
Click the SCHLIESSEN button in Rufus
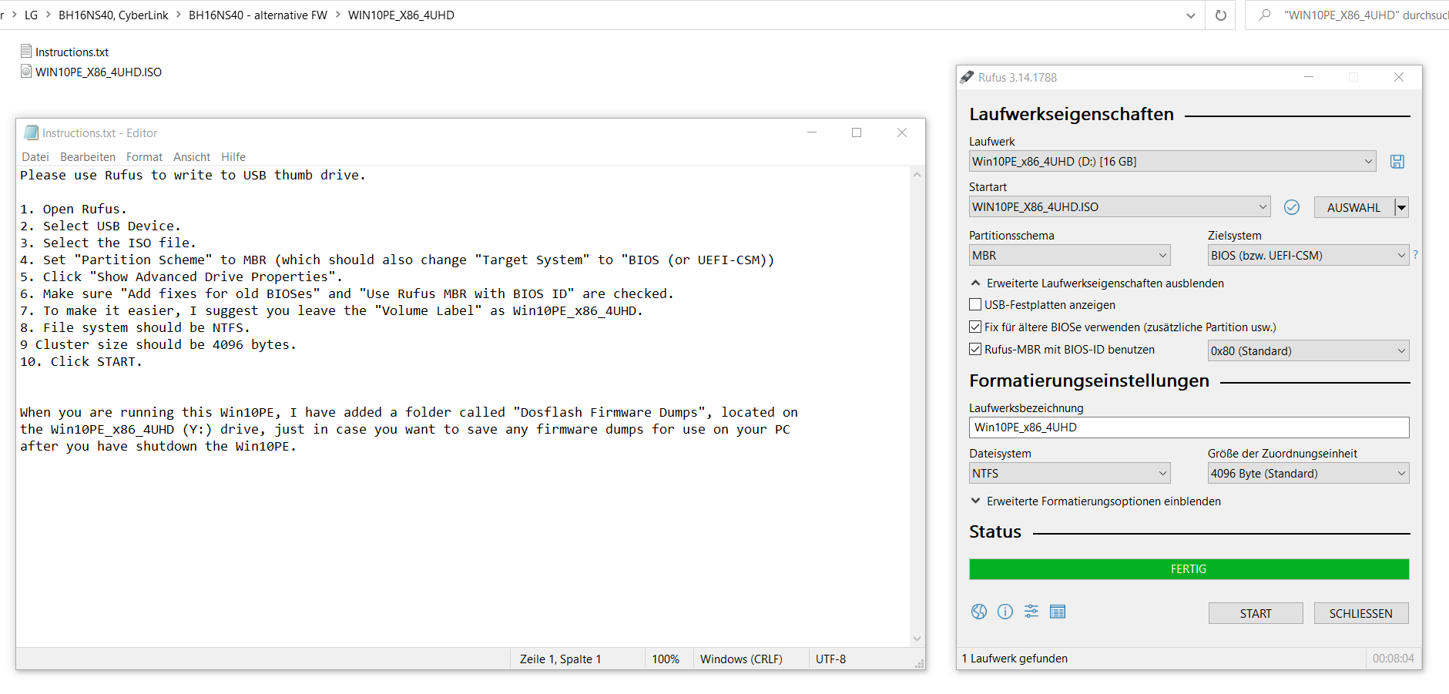(1361, 613)
